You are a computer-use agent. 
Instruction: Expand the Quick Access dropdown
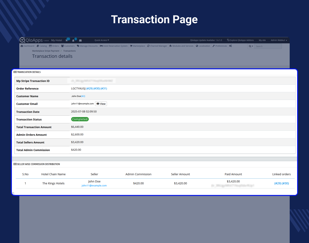(x=102, y=40)
